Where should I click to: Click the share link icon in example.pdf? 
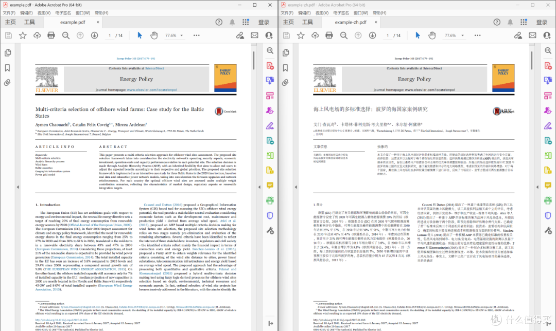[x=240, y=35]
